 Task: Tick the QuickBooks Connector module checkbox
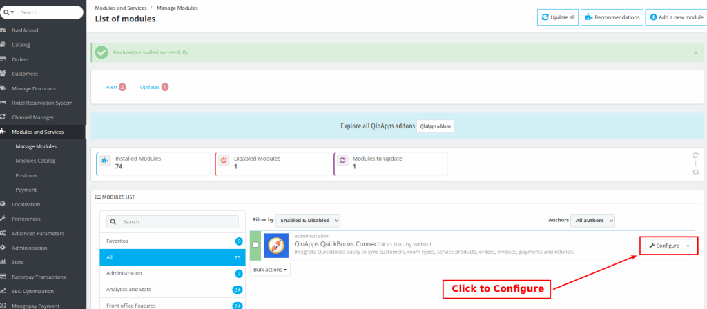[x=255, y=245]
